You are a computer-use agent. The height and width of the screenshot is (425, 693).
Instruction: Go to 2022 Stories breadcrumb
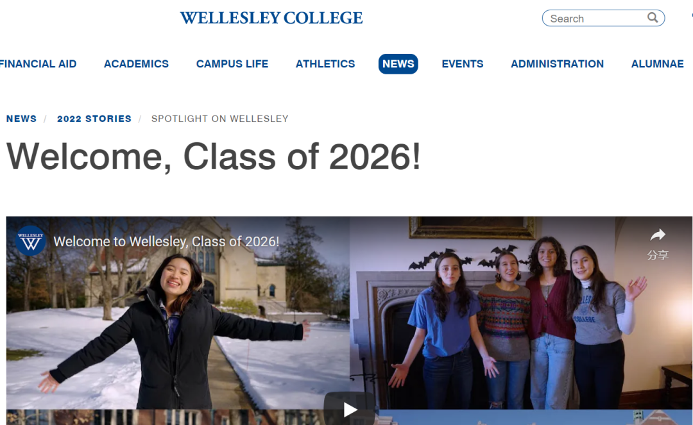[x=94, y=119]
